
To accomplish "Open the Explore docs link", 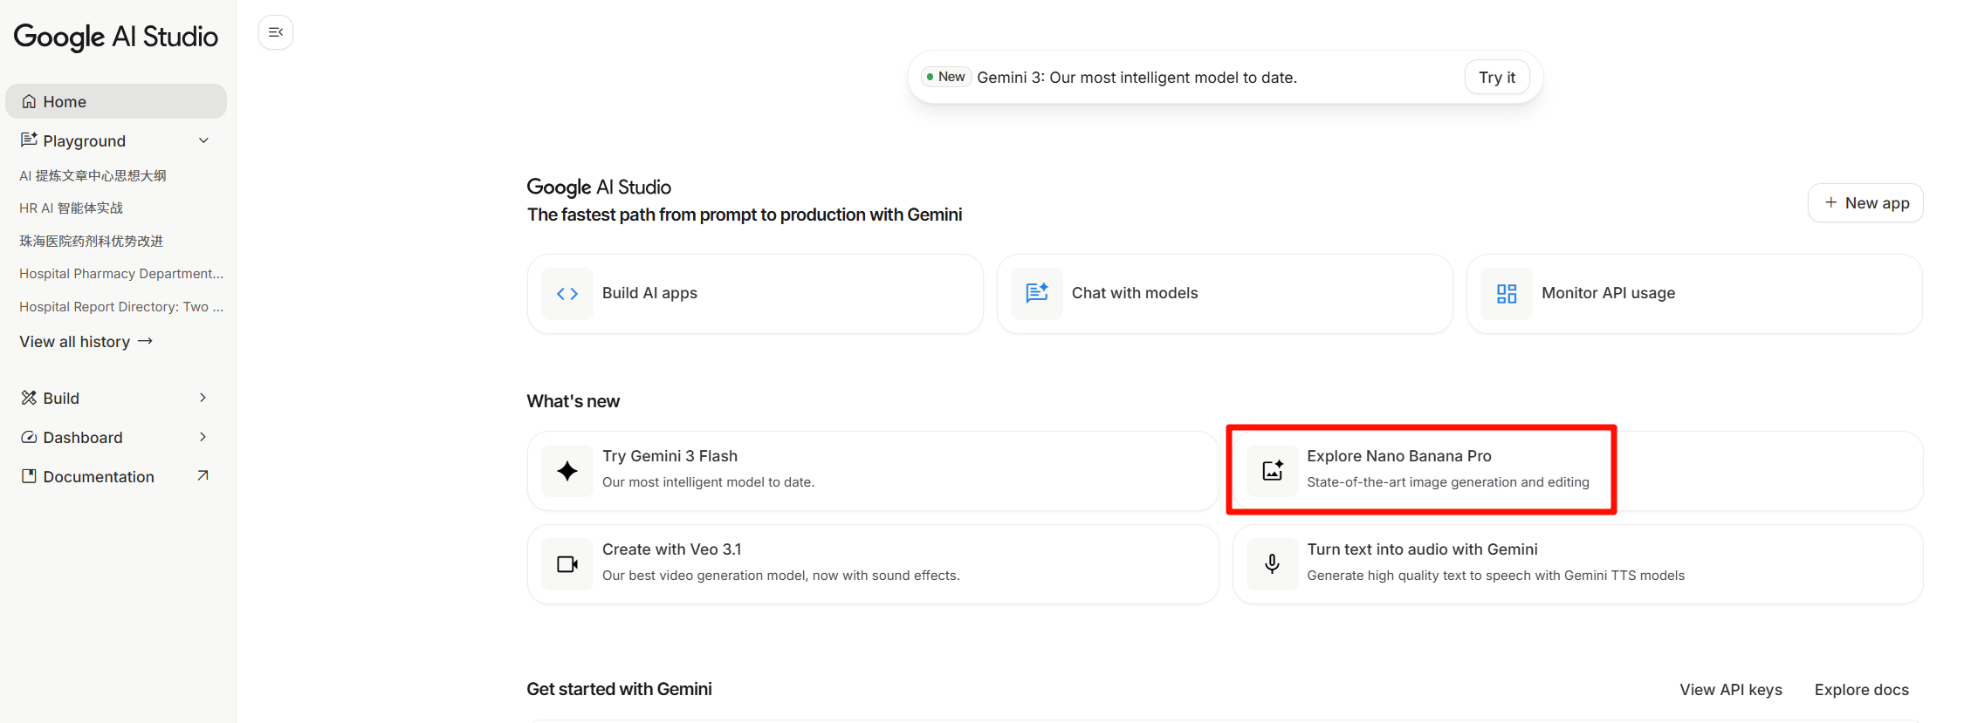I will click(x=1861, y=690).
